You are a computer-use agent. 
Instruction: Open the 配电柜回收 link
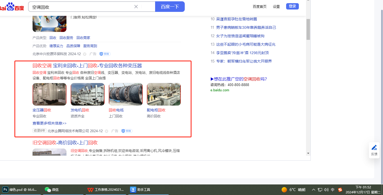tap(156, 110)
